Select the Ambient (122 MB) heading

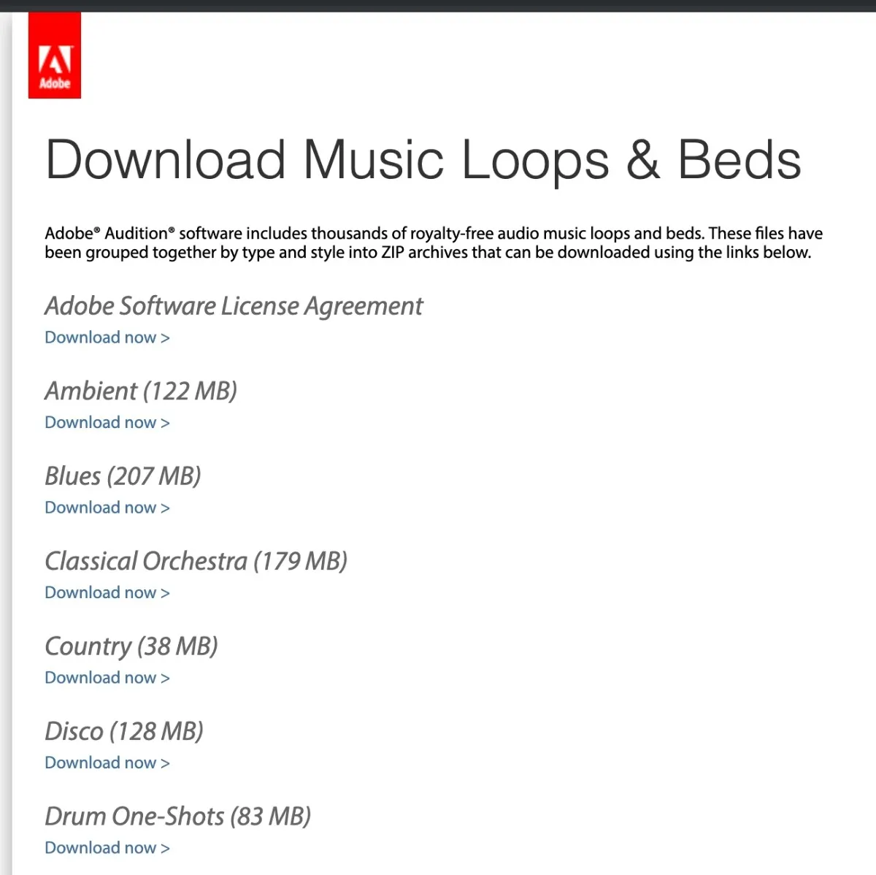[x=141, y=391]
